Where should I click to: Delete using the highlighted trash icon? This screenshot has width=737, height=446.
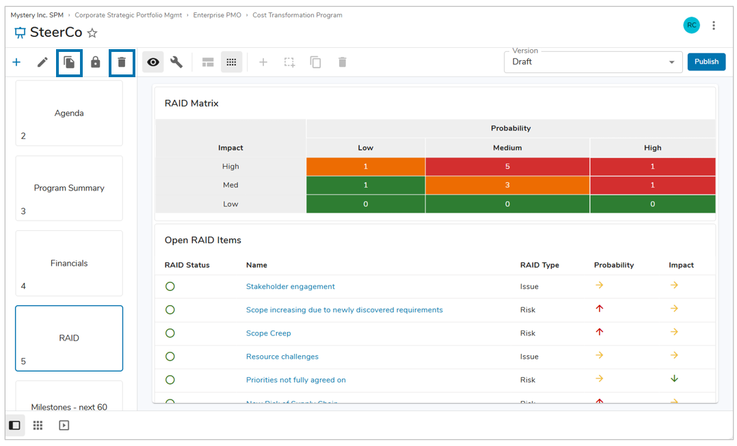pyautogui.click(x=122, y=62)
